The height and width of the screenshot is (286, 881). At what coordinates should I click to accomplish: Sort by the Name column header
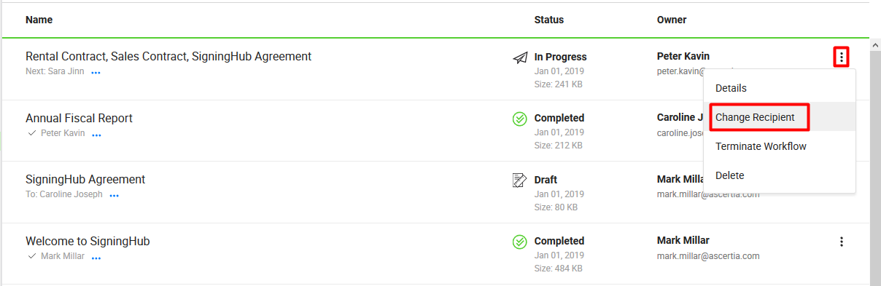(x=39, y=20)
